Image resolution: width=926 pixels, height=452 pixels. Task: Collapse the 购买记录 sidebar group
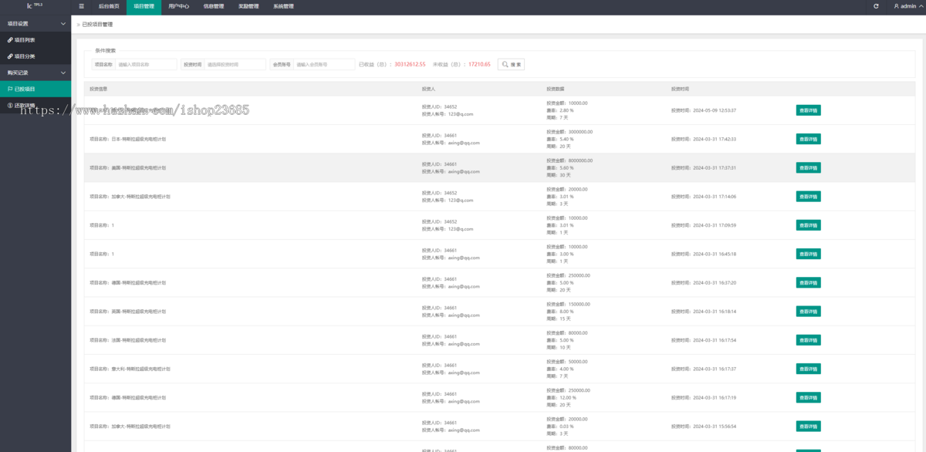35,73
